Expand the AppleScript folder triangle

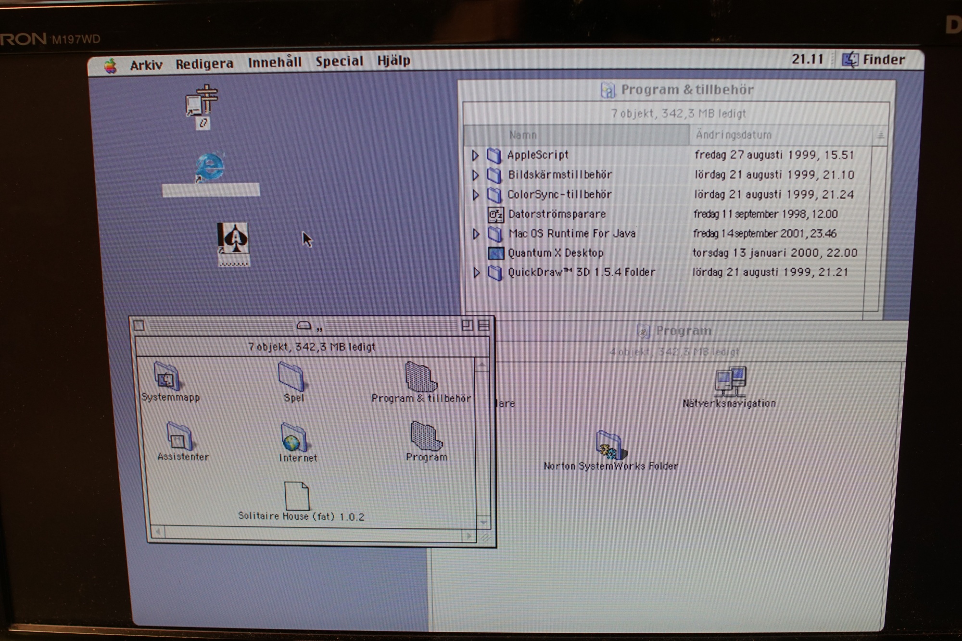(475, 155)
